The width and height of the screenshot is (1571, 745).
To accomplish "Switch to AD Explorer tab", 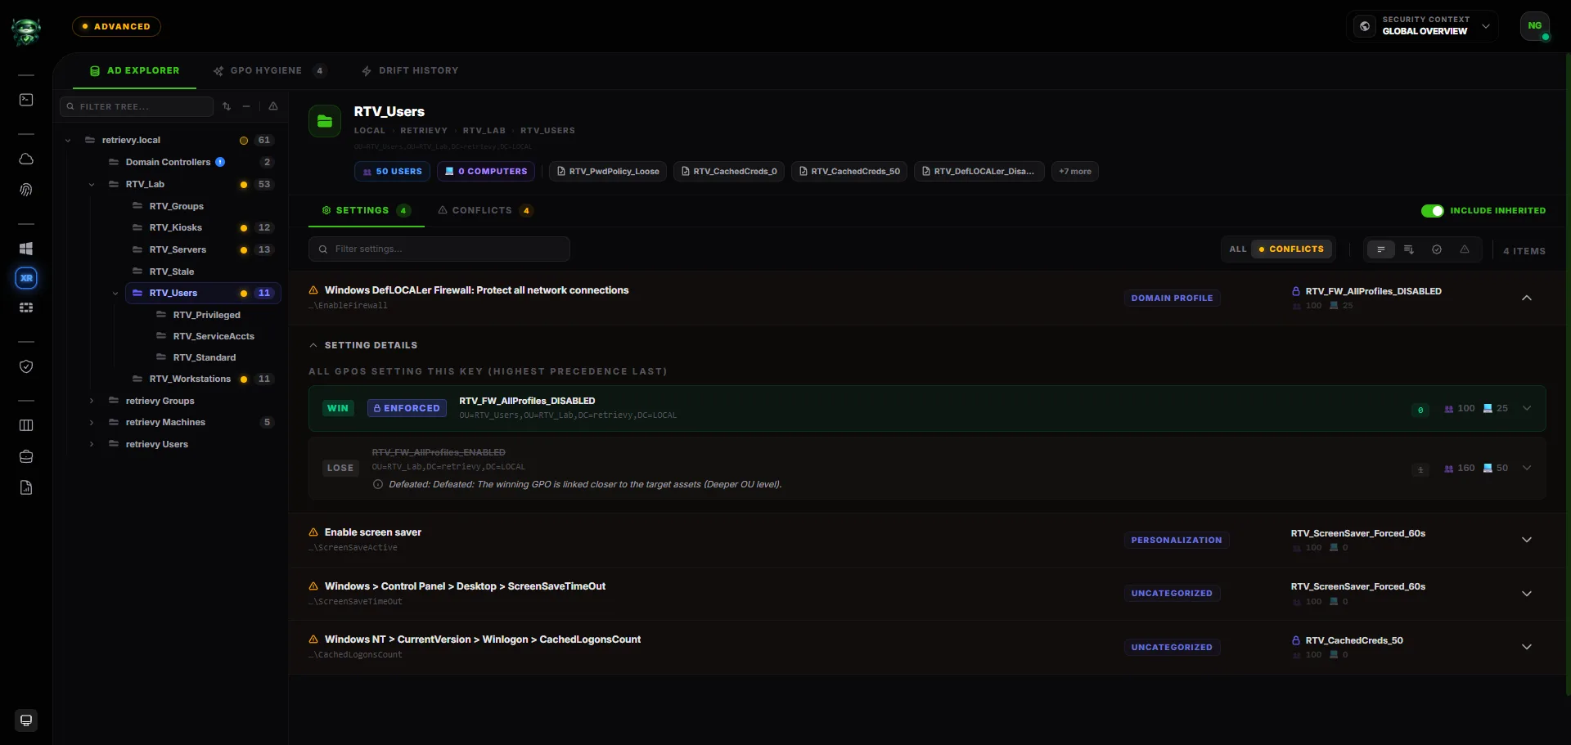I will (135, 71).
